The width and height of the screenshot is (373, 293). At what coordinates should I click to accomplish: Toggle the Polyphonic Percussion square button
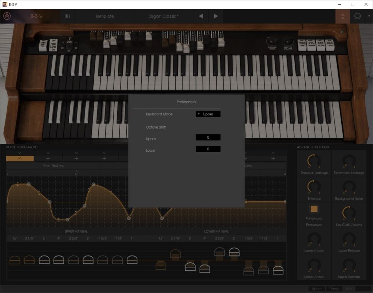tap(314, 209)
